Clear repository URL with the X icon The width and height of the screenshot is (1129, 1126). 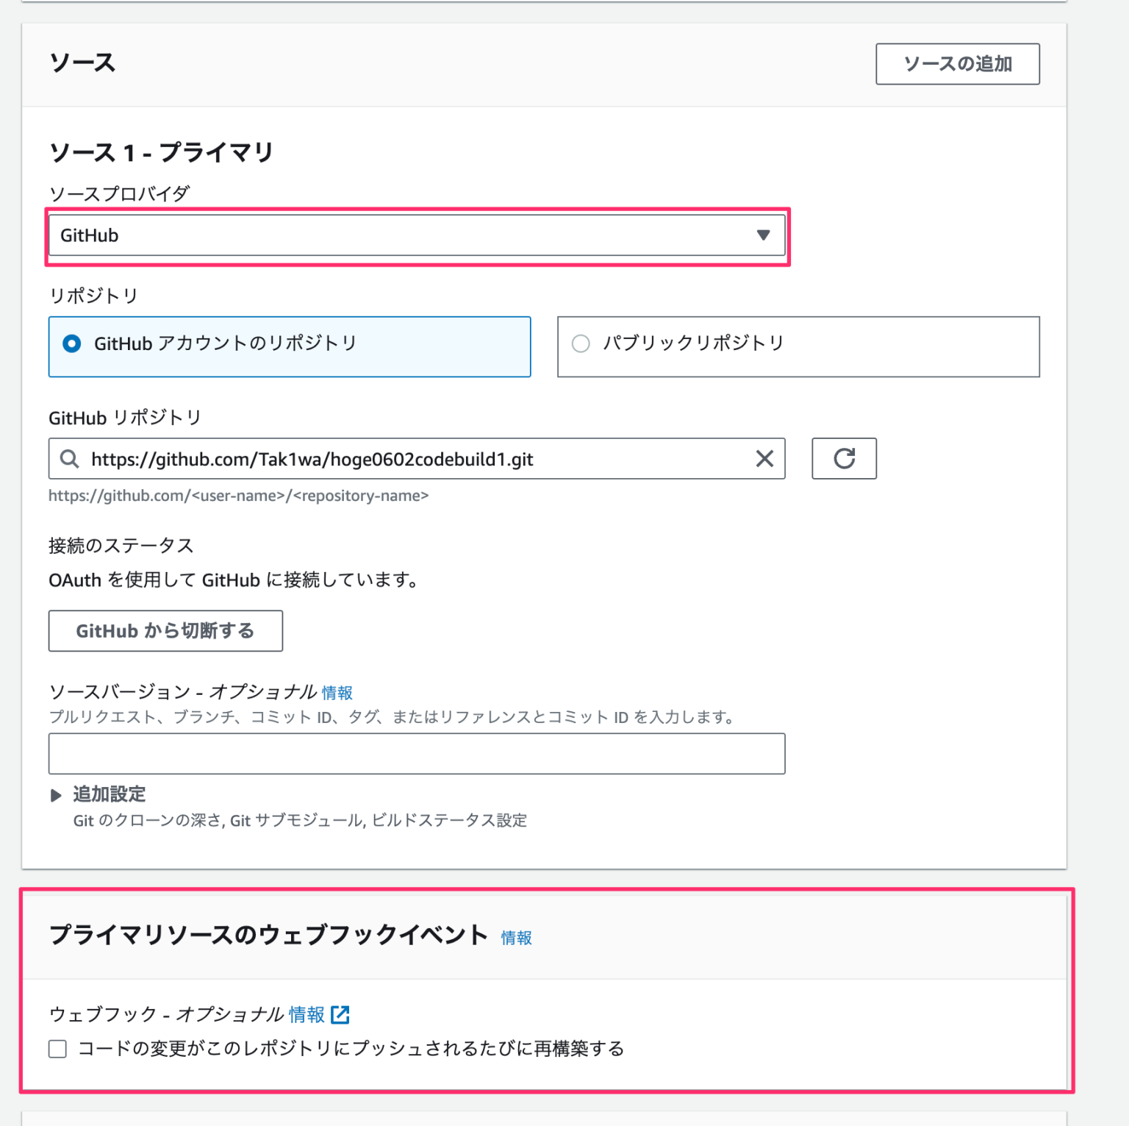(764, 459)
